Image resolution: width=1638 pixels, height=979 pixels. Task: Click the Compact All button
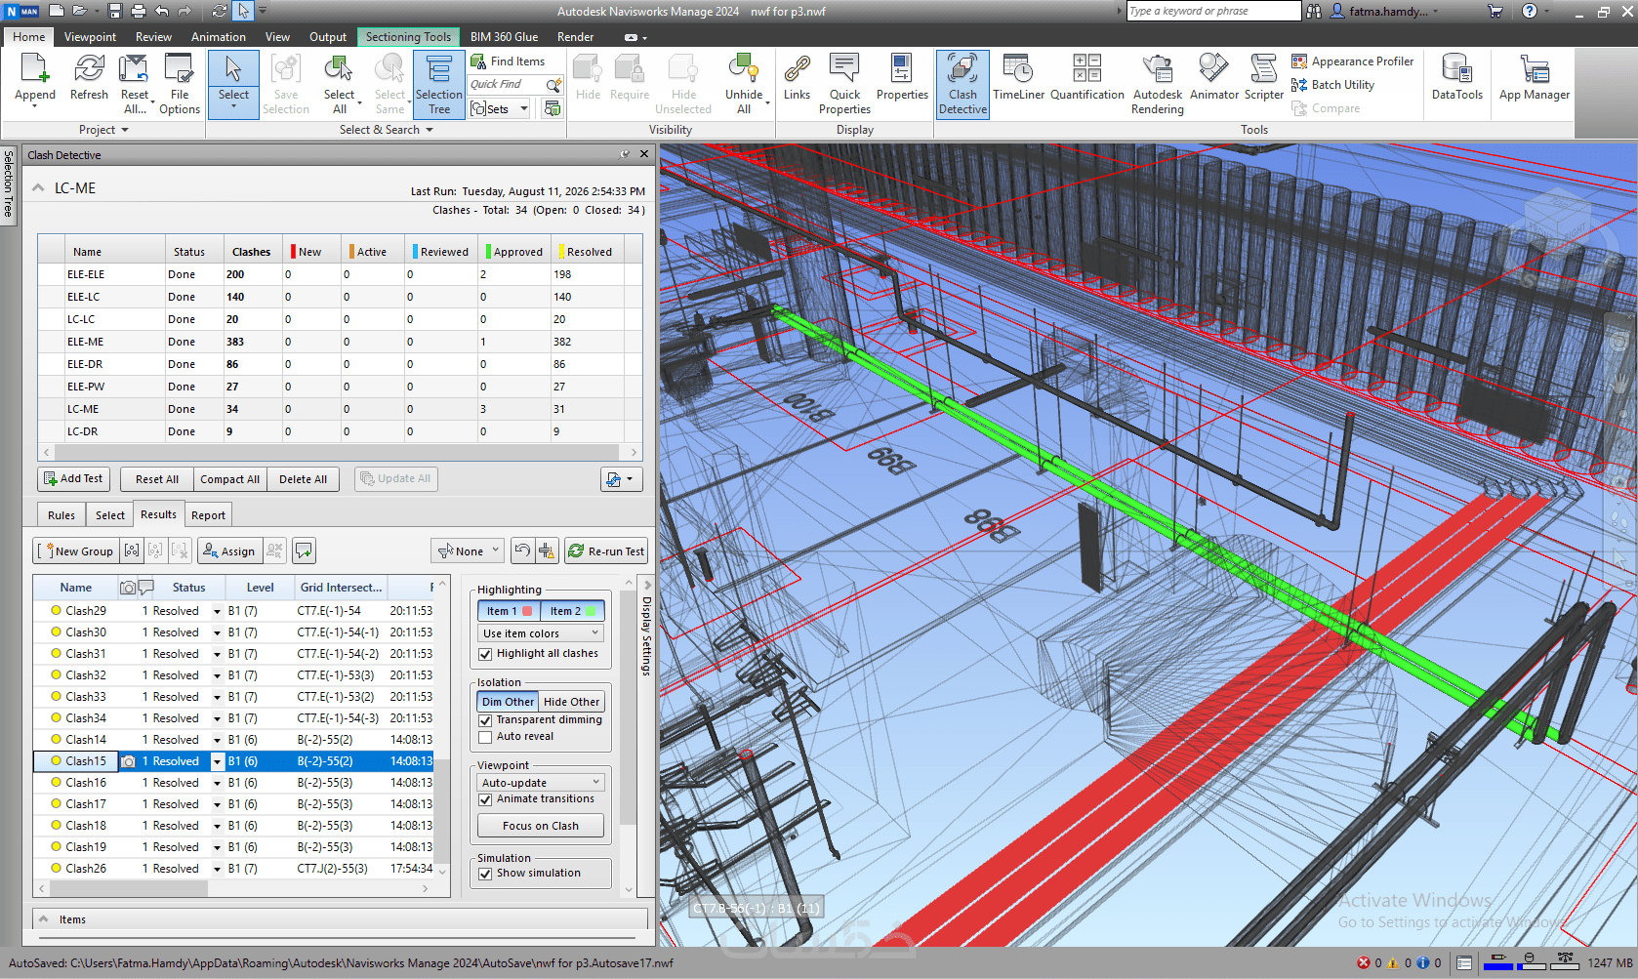point(230,479)
